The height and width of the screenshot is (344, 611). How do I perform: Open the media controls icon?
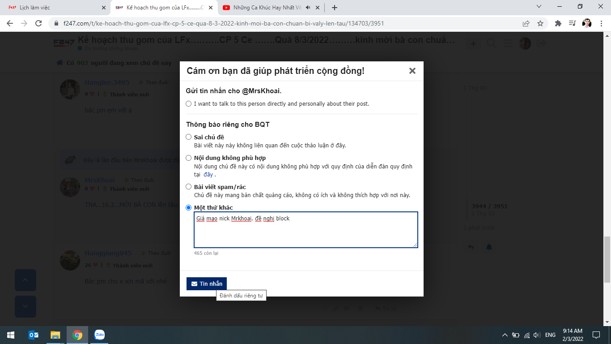tap(572, 23)
